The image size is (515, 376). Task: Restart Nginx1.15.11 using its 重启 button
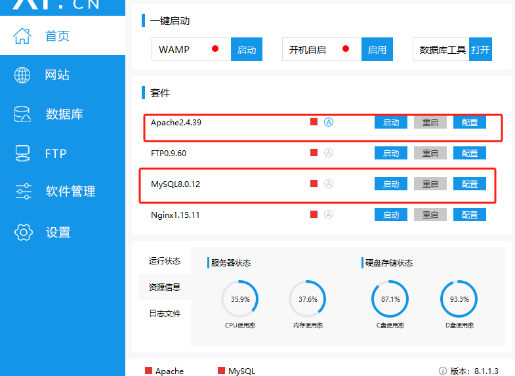(430, 215)
